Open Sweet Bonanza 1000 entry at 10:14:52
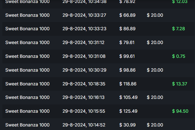Image resolution: width=195 pixels, height=130 pixels. (x=27, y=125)
